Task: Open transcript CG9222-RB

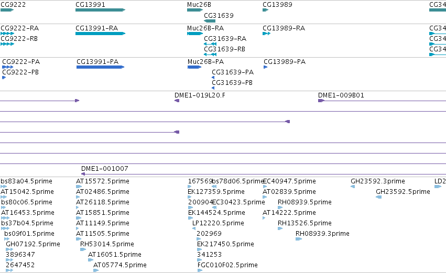Action: tap(19, 39)
